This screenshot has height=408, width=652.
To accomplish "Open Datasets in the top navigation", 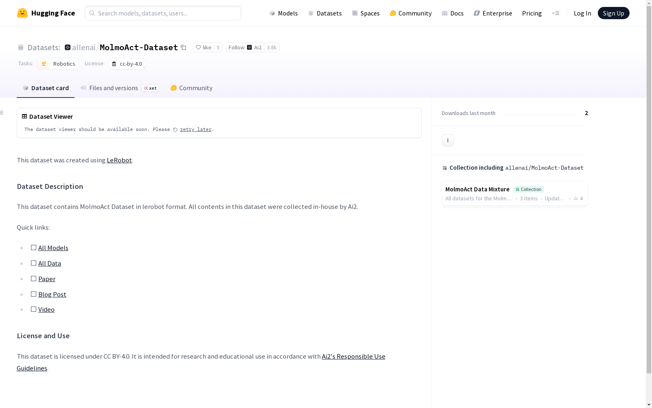I will tap(325, 13).
